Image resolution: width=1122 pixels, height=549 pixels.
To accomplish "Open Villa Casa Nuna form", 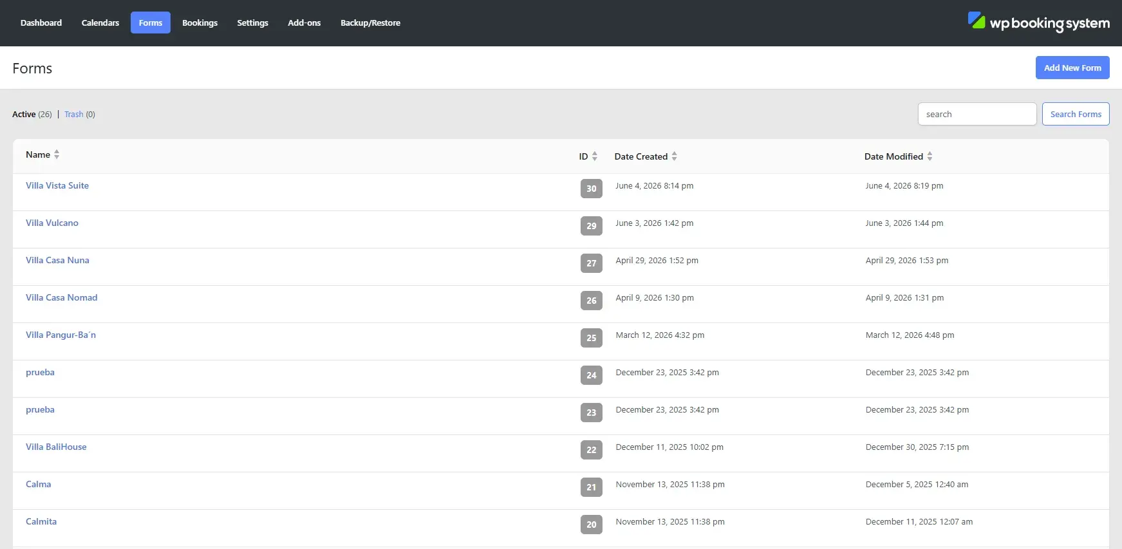I will [x=57, y=260].
